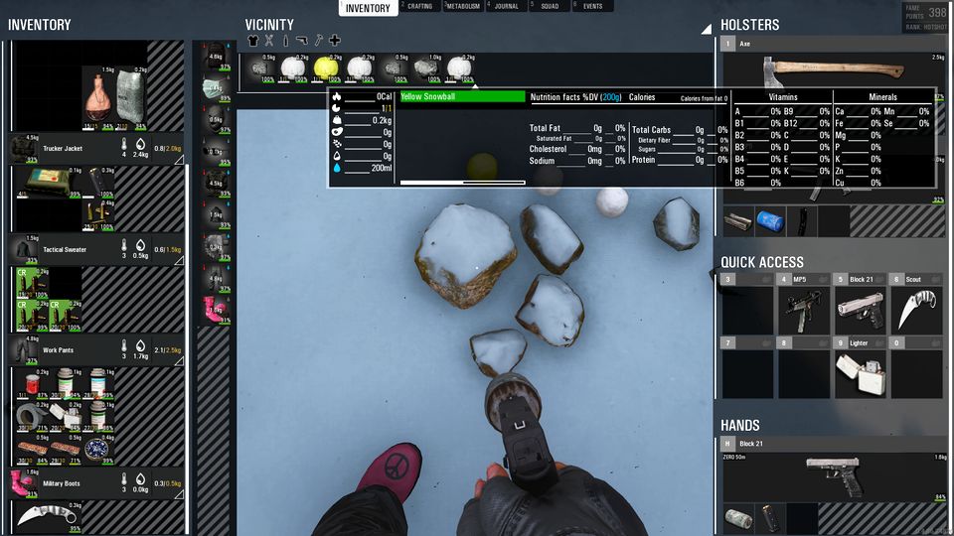This screenshot has width=954, height=536.
Task: Select loose bullets in Trucker Jacket pocket
Action: pos(98,215)
